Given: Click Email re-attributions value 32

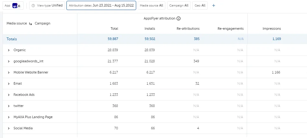Looking at the screenshot, I should [197, 83].
